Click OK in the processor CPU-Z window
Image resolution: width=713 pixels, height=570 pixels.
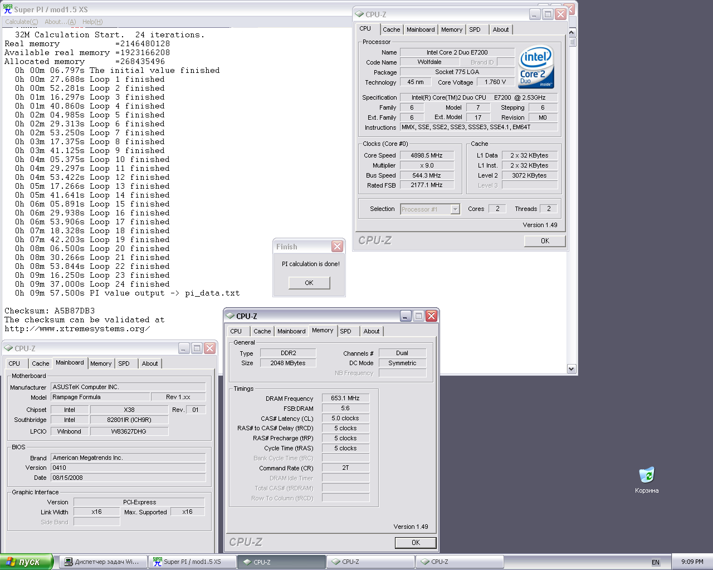pos(545,240)
